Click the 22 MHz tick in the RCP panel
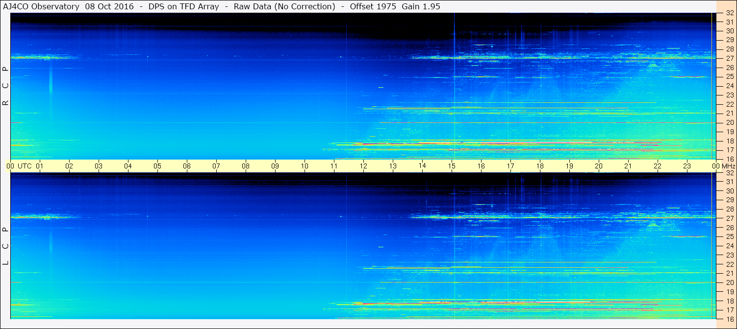 [x=730, y=104]
